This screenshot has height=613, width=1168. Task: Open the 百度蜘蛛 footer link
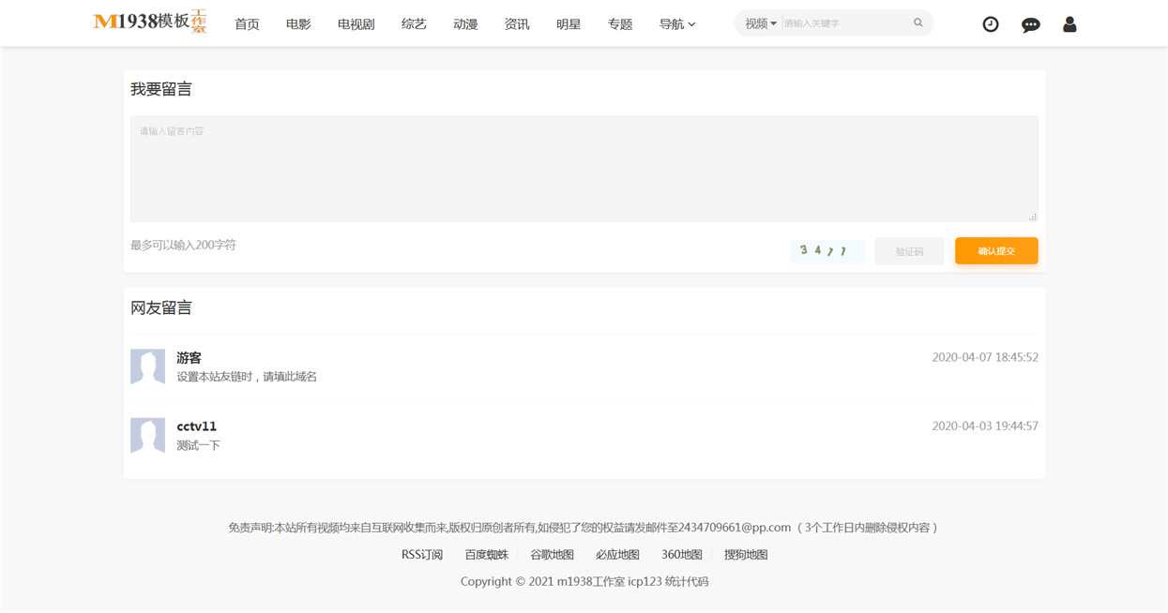point(487,555)
